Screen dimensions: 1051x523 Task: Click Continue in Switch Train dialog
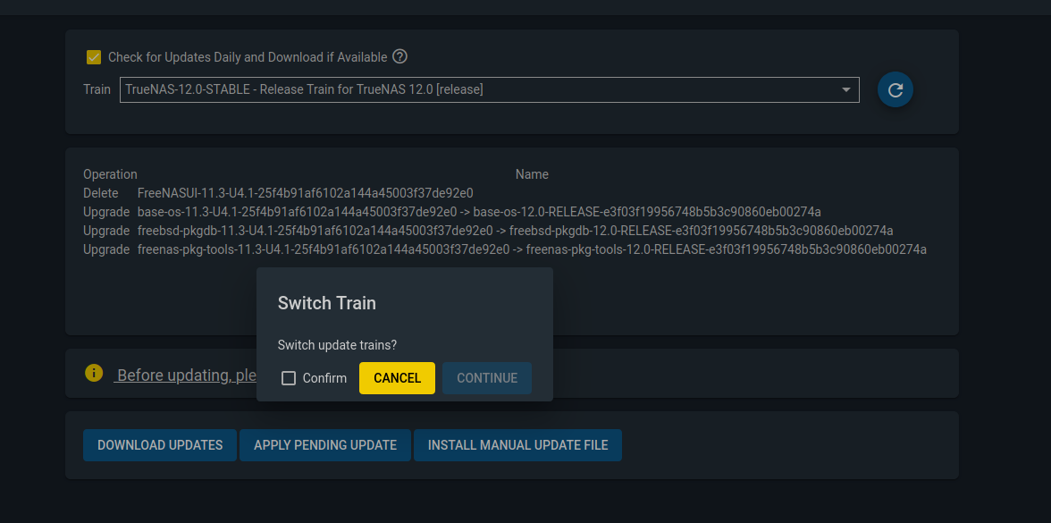click(x=486, y=378)
